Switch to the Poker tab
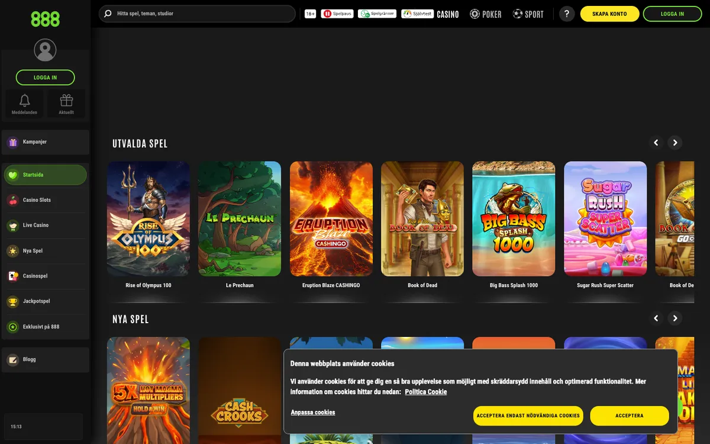This screenshot has height=444, width=710. coord(486,14)
